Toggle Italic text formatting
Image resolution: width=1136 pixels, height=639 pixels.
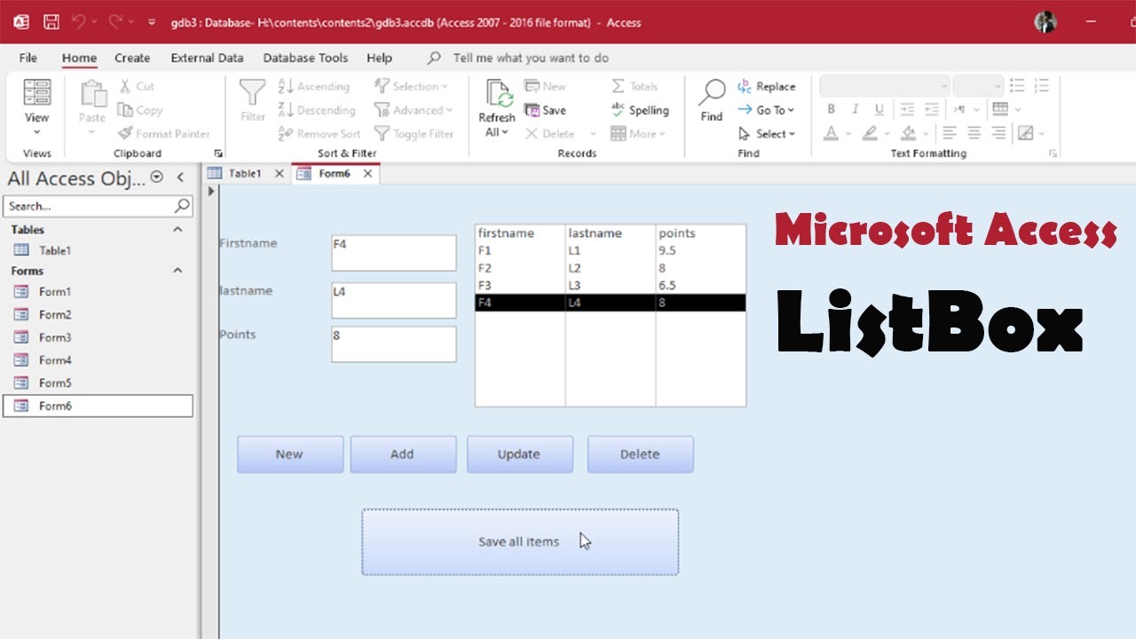(x=855, y=109)
